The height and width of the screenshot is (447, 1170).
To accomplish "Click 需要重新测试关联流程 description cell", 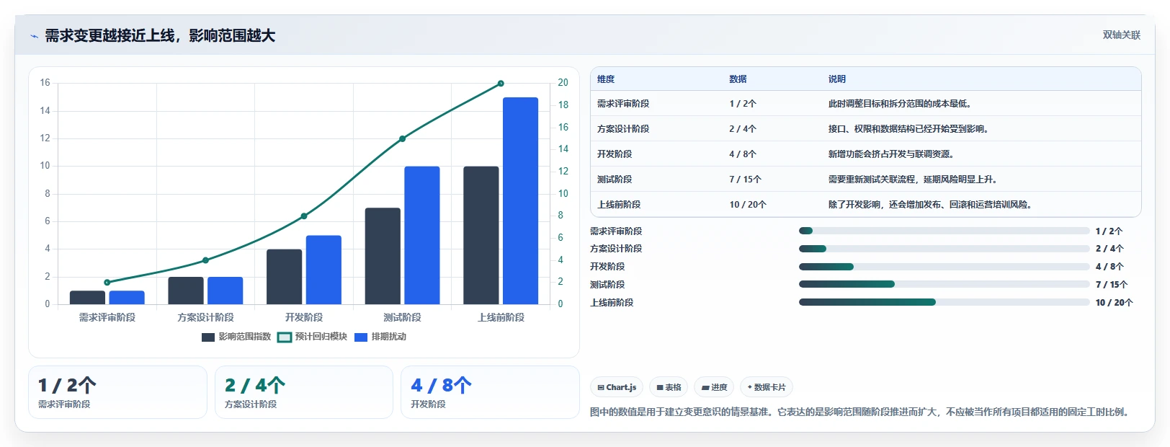I will [914, 180].
